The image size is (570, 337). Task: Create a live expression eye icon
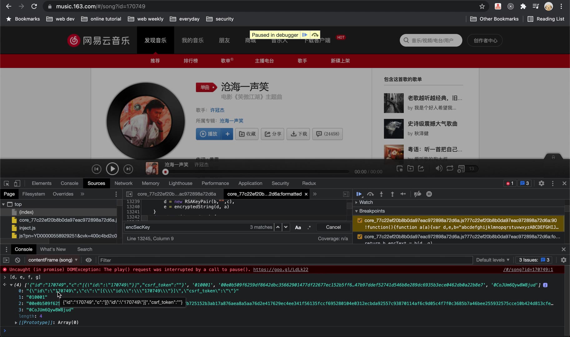[x=89, y=260]
